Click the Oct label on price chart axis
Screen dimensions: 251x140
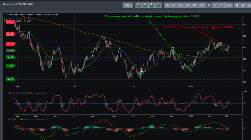[x=133, y=86]
